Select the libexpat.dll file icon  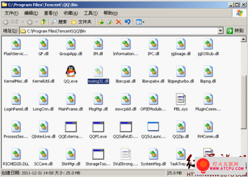[x=126, y=71]
